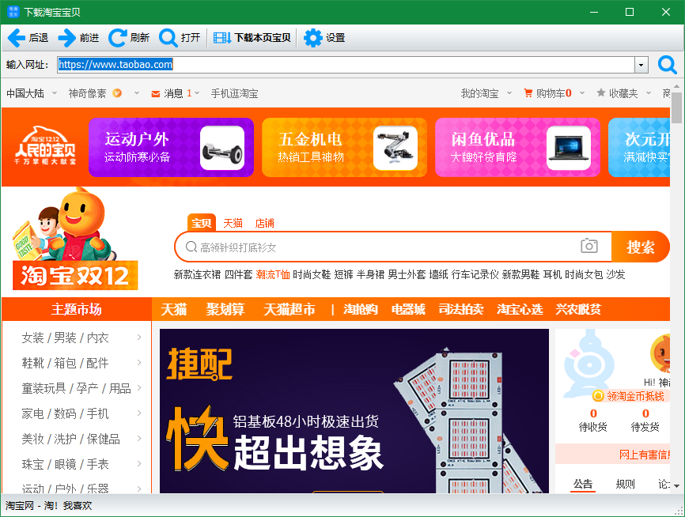Expand the 鞋靴 / 箱包 / 配件 row chevron
The width and height of the screenshot is (685, 517).
tap(139, 362)
